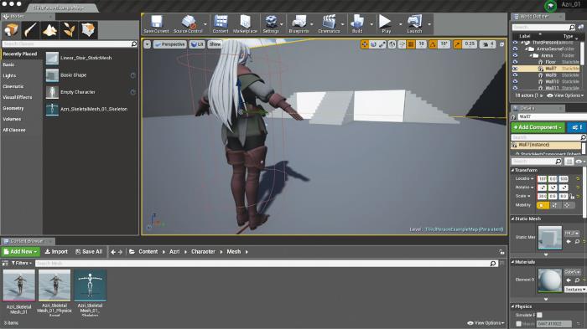The width and height of the screenshot is (587, 329).
Task: Select the scale gizmo tool in the viewport
Action: (x=382, y=44)
